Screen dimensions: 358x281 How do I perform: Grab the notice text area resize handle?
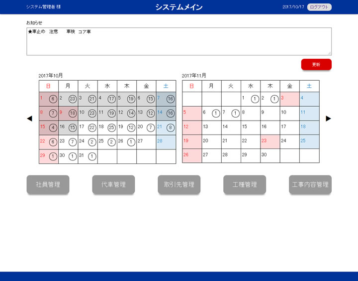coord(329,53)
